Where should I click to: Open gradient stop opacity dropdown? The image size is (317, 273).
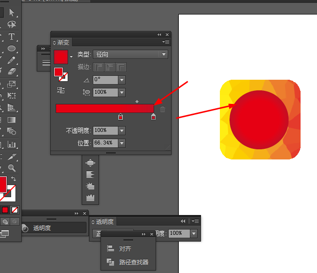pos(122,130)
